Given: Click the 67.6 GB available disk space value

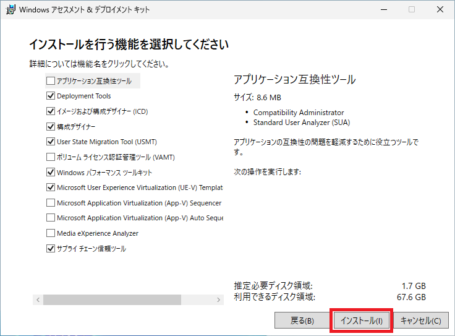Looking at the screenshot, I should pos(411,297).
